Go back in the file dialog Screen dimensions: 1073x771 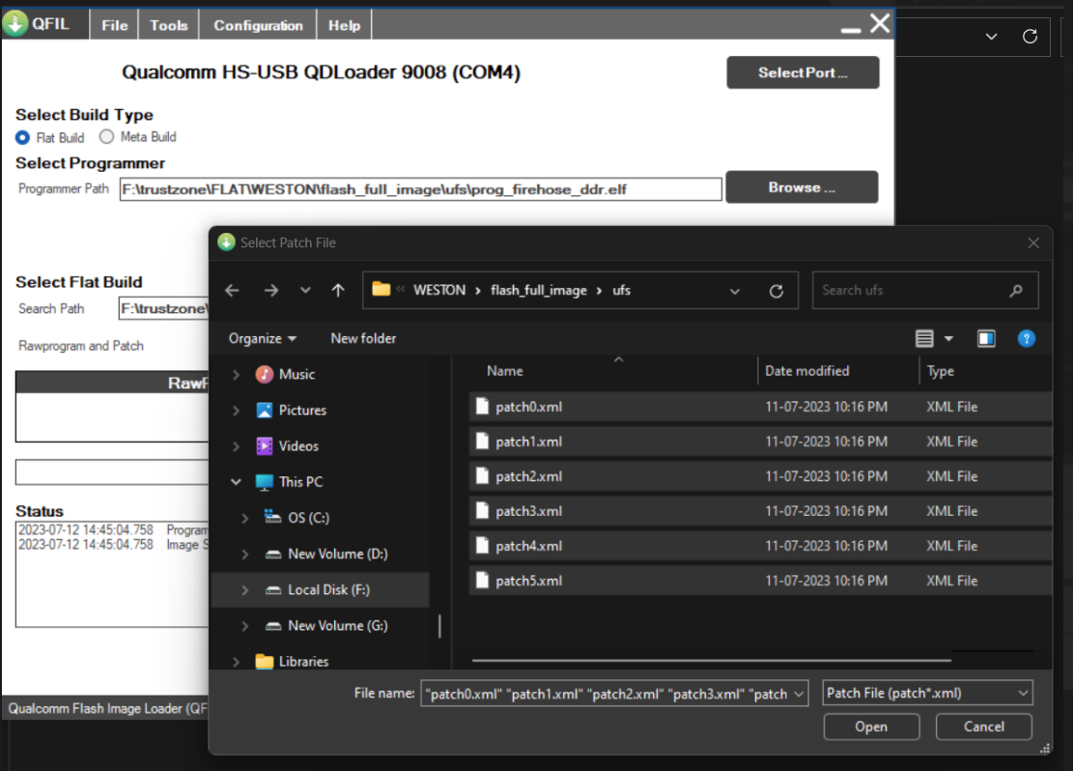(232, 290)
